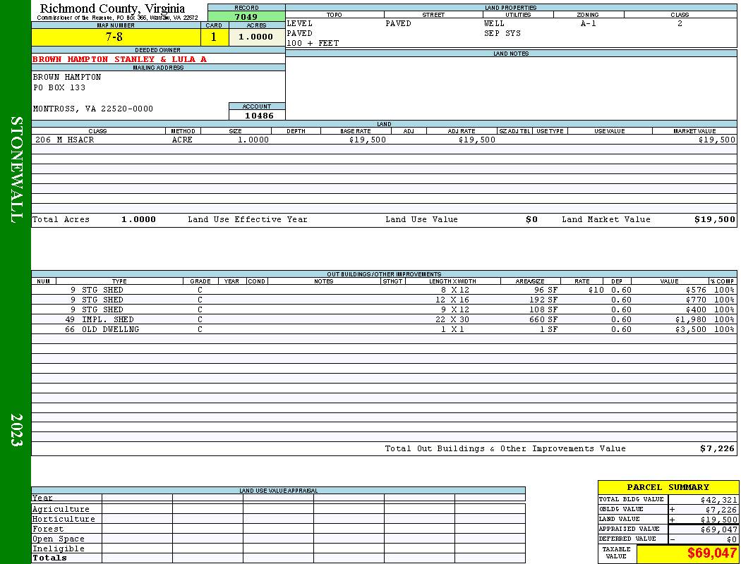Click the 660 SF area cell
Viewport: 741px width, 564px height.
point(543,320)
